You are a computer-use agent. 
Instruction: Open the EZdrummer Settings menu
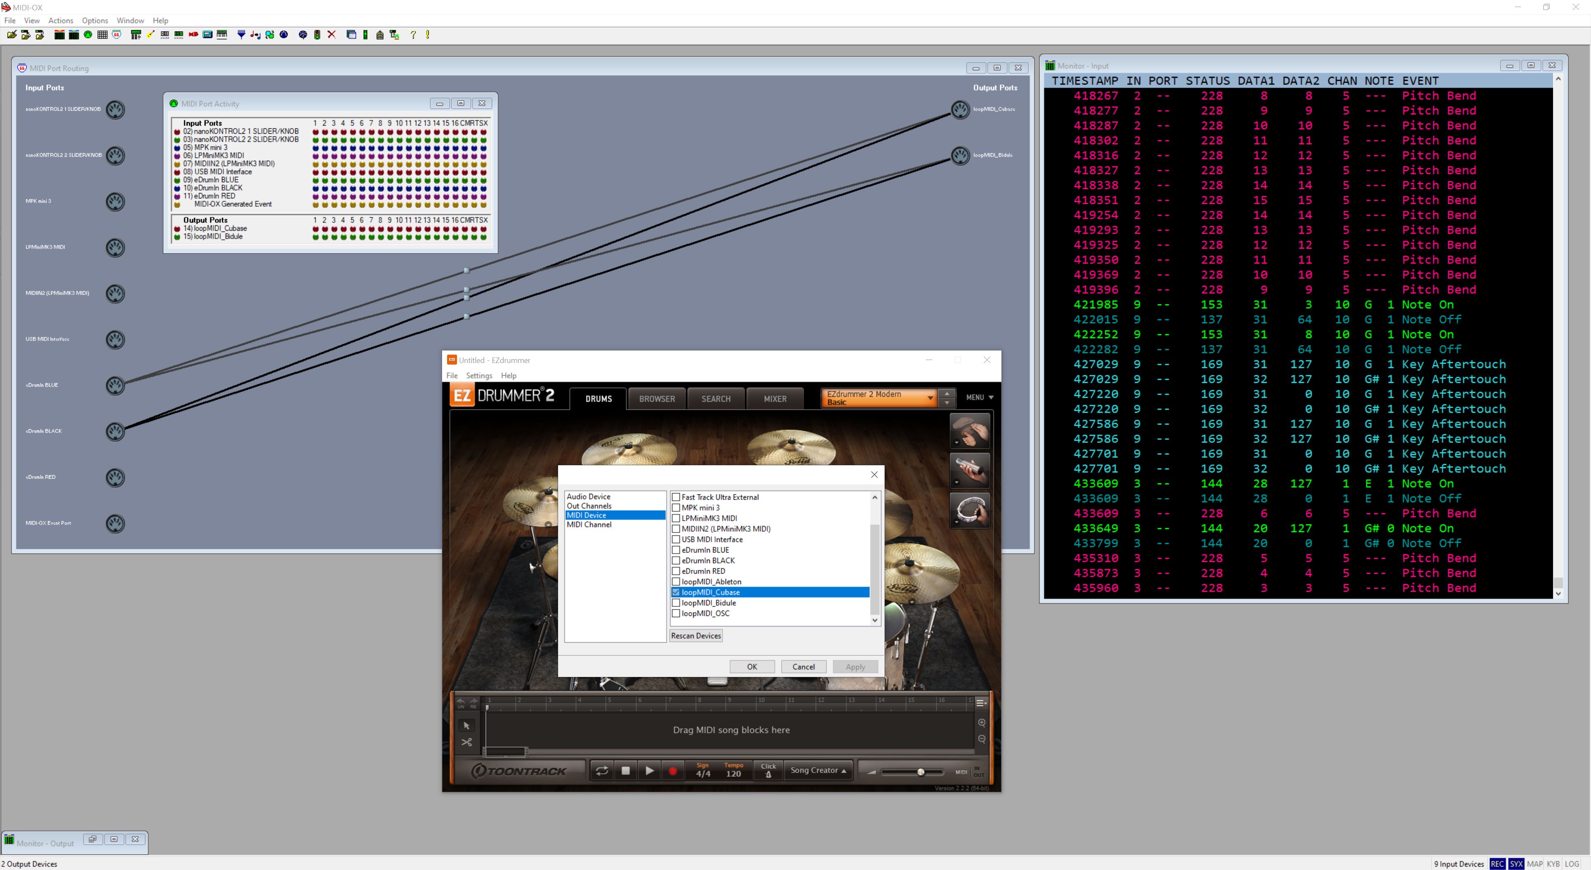(x=479, y=375)
